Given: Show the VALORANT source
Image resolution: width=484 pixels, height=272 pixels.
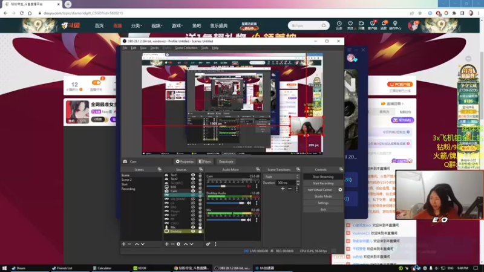Looking at the screenshot, I should [193, 199].
